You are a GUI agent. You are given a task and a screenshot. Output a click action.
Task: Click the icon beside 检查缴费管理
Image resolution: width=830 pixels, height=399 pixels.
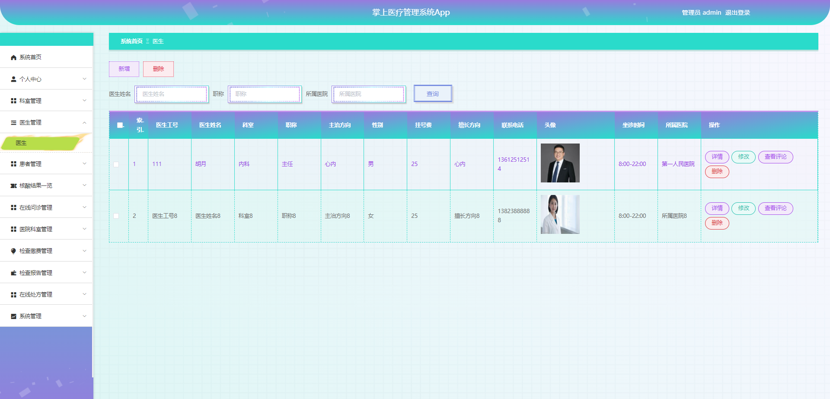pos(13,251)
